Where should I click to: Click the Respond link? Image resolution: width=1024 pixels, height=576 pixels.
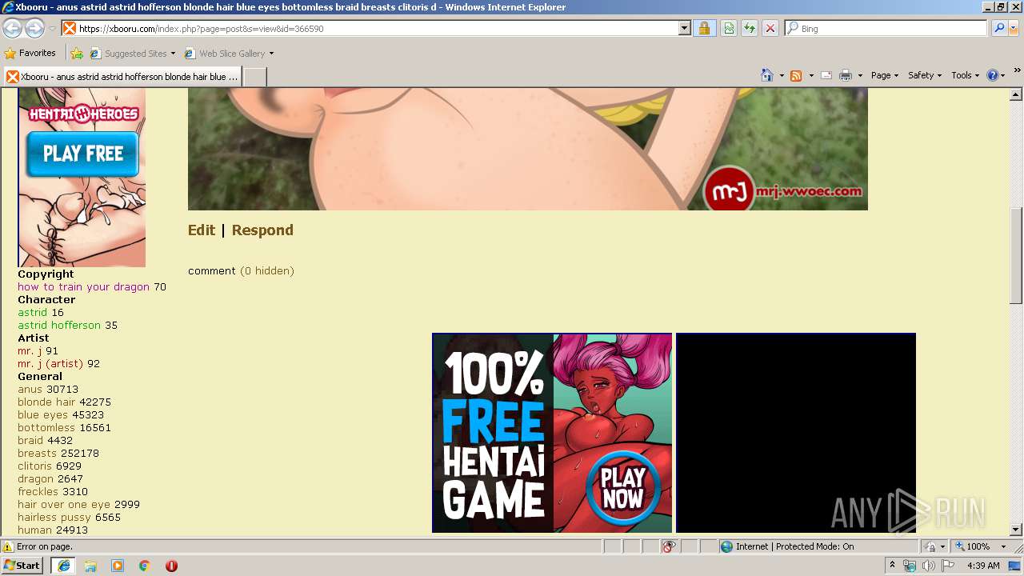pos(262,230)
